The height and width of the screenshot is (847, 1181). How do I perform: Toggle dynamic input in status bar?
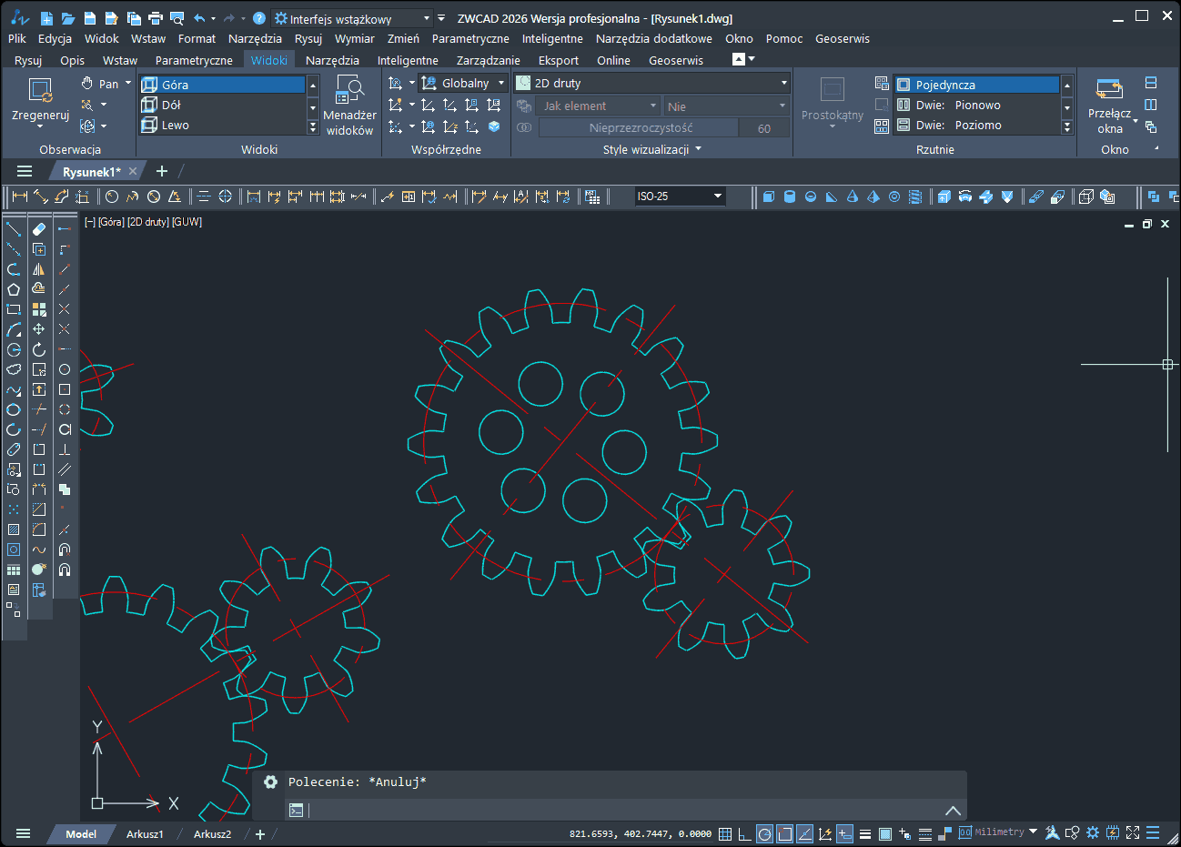pyautogui.click(x=844, y=833)
